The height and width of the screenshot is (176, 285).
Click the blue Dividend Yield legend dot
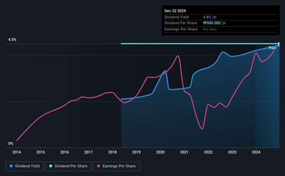tap(11, 166)
